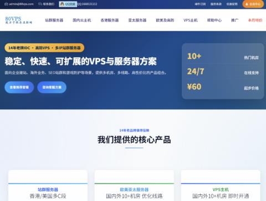Open the 欧美亚太服务器 product card
The height and width of the screenshot is (201, 266).
point(134,185)
